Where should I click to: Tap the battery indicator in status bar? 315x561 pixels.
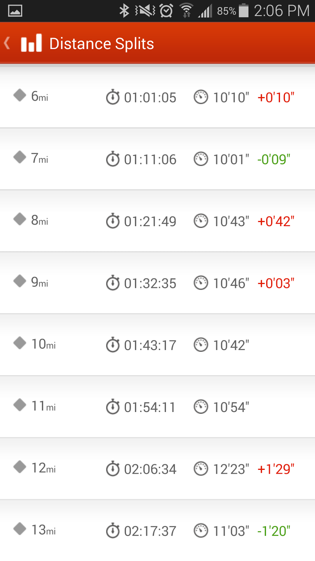244,11
